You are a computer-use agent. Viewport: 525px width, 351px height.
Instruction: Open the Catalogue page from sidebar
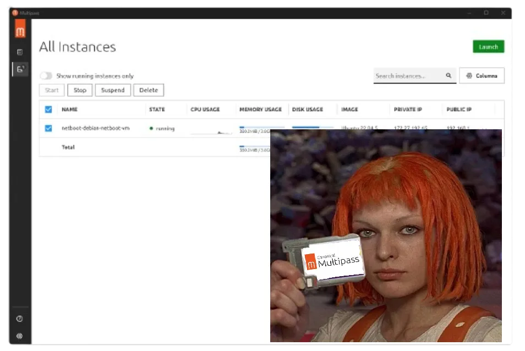tap(20, 52)
